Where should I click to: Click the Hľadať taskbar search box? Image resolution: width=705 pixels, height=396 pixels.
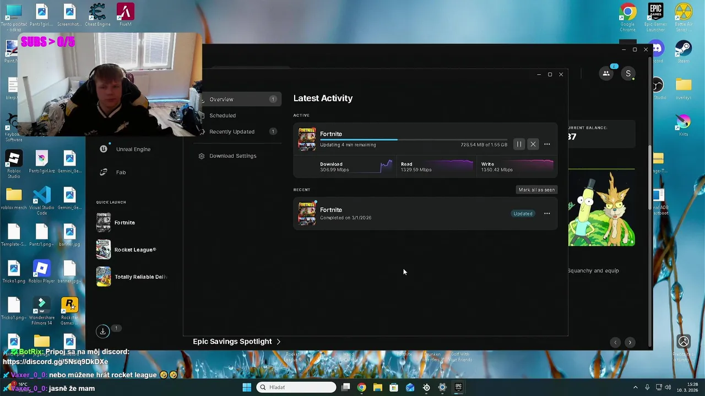[x=296, y=387]
